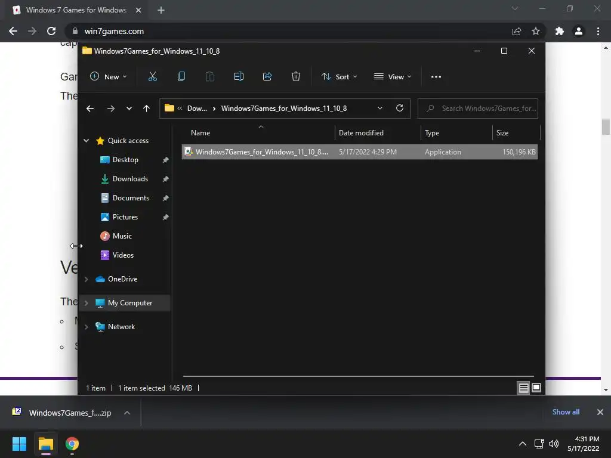Image resolution: width=611 pixels, height=458 pixels.
Task: Click Show all downloads link
Action: [x=566, y=412]
